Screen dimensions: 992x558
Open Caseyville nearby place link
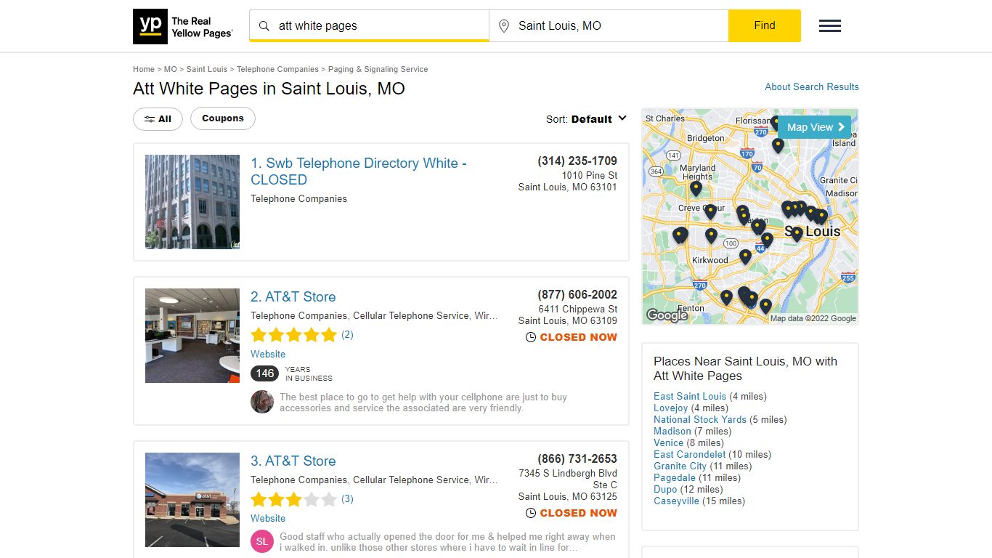tap(677, 501)
